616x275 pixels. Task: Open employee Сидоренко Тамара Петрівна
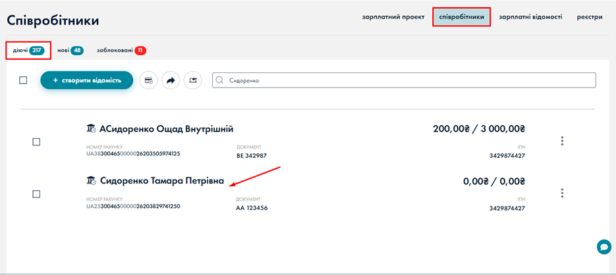tap(161, 180)
